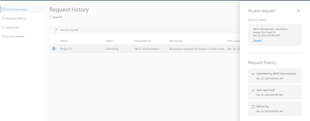310x121 pixels.
Task: Sort by the Status column header
Action: [109, 41]
